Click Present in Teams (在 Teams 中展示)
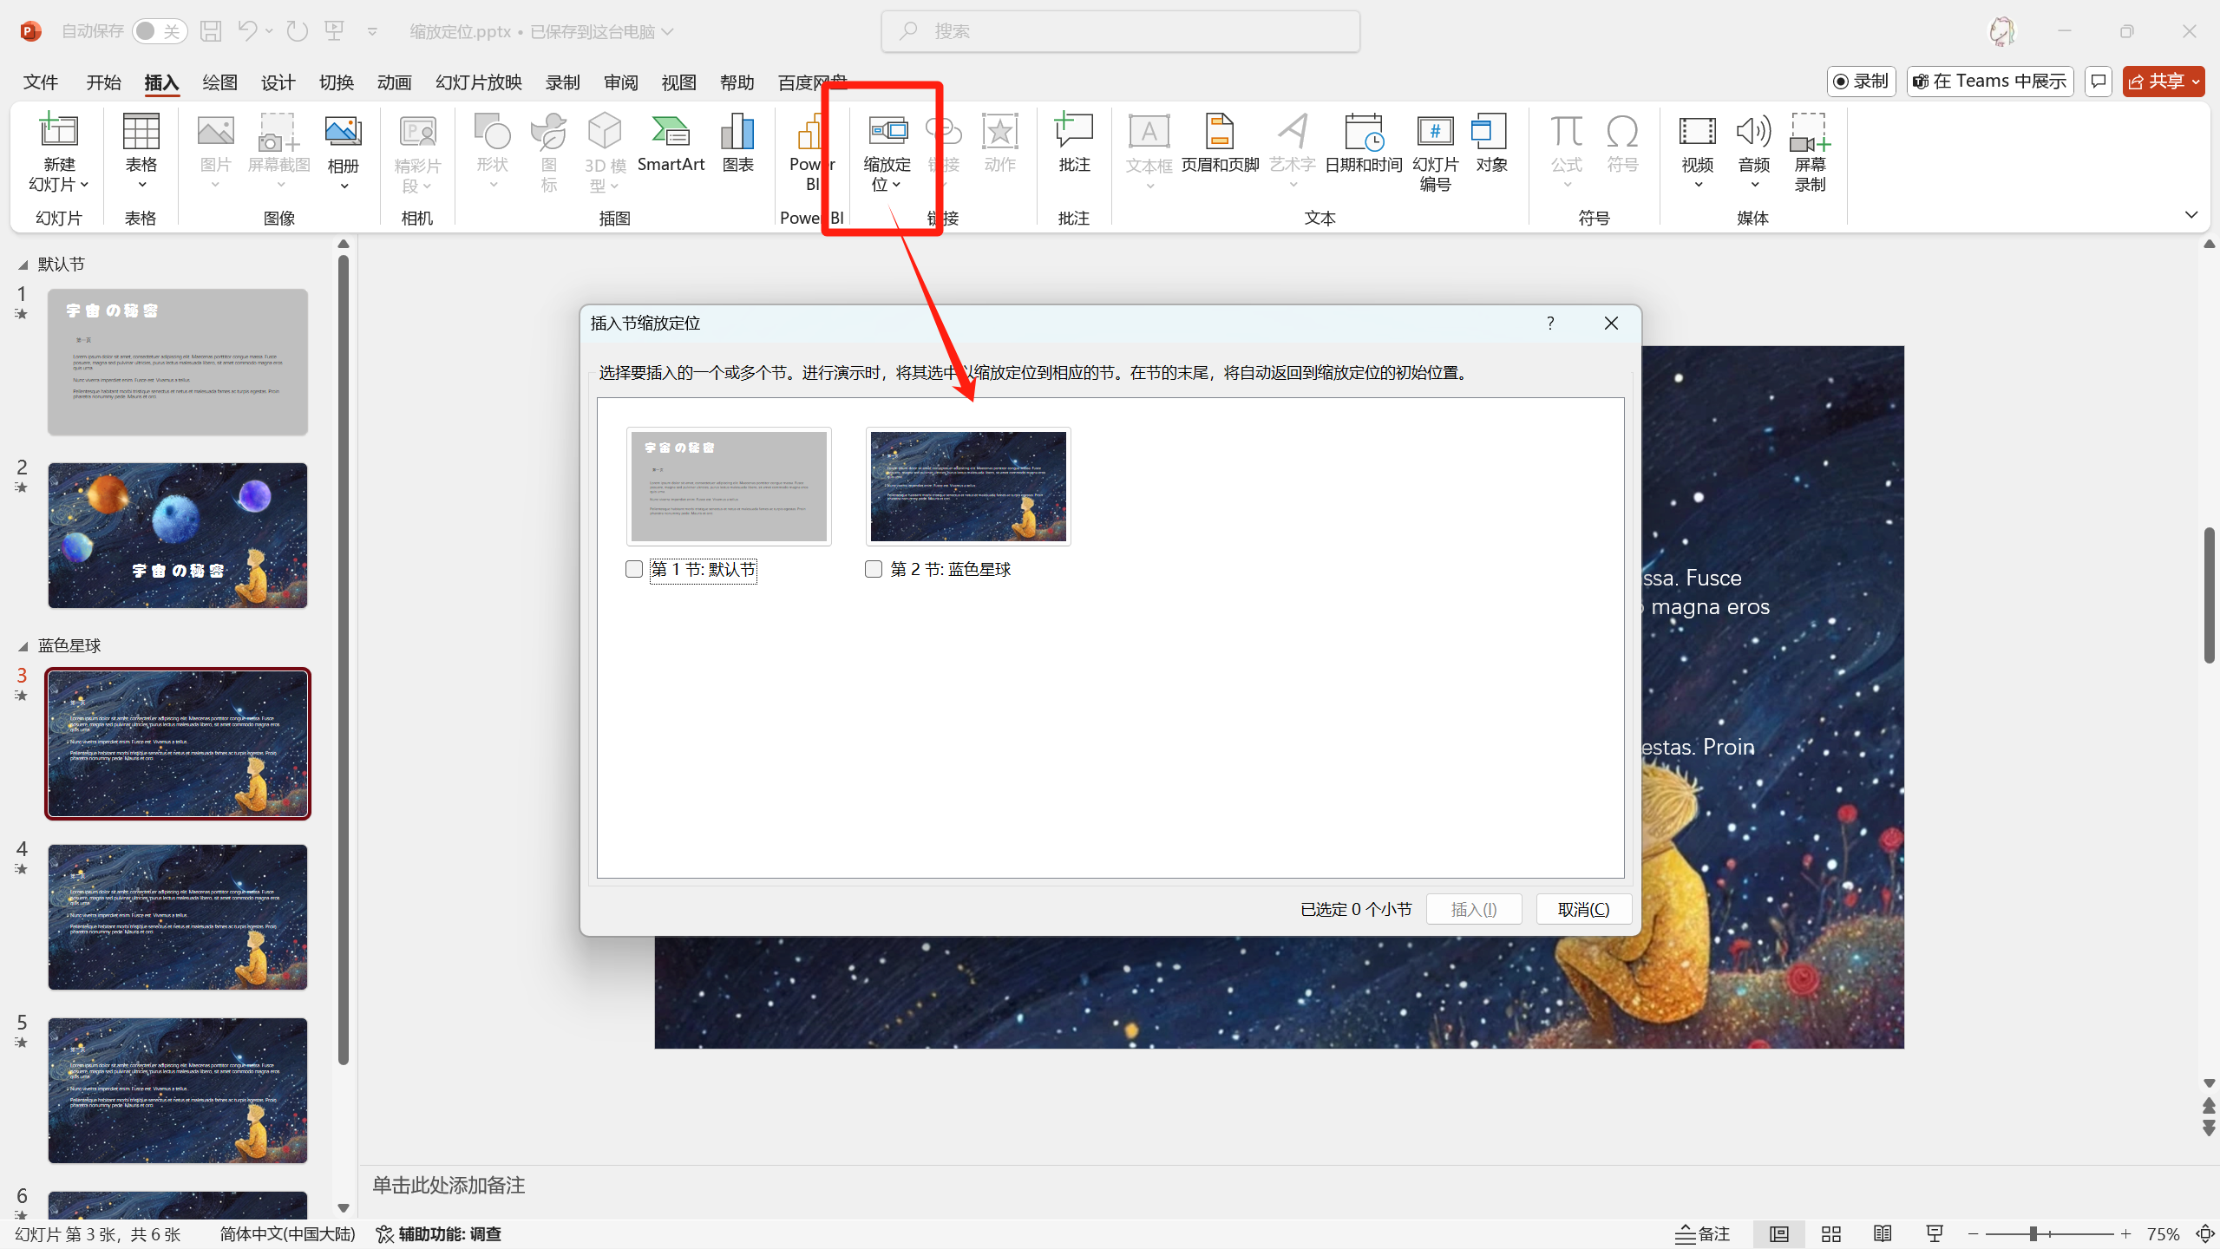 [x=1990, y=82]
